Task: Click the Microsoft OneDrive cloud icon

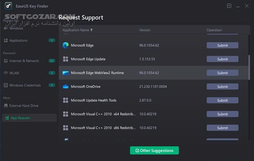Action: pyautogui.click(x=66, y=86)
